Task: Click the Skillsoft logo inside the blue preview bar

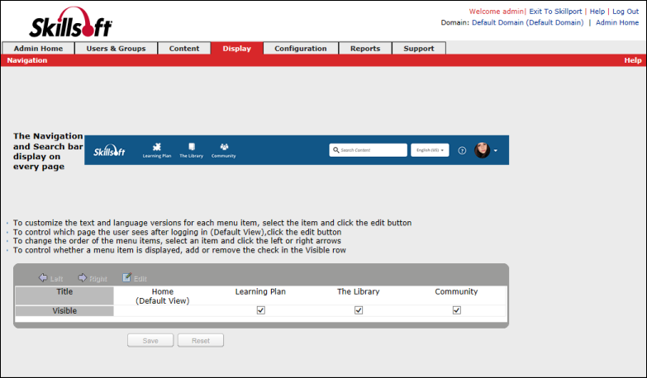Action: [109, 150]
